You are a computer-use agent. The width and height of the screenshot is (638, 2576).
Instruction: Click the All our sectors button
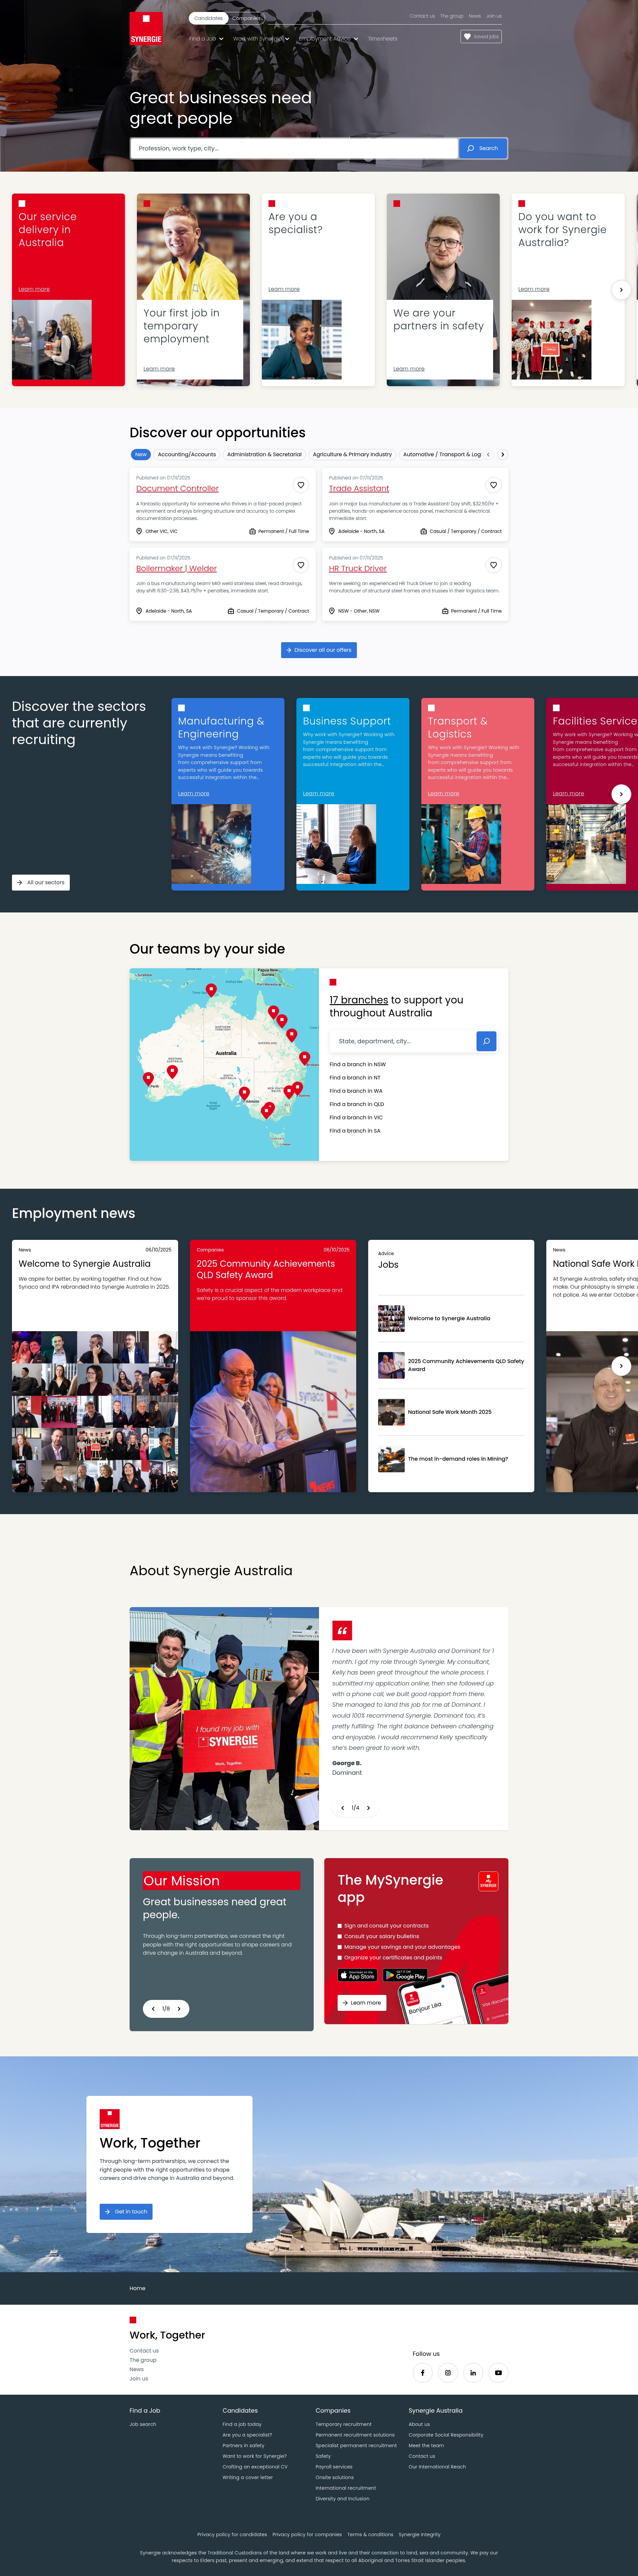click(41, 883)
